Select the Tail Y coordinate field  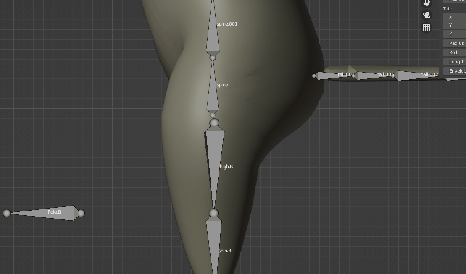tap(454, 25)
